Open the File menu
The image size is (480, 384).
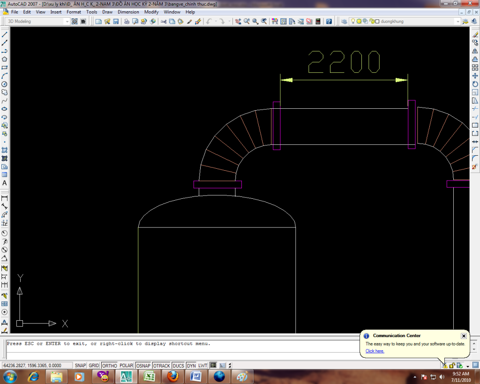[x=15, y=12]
